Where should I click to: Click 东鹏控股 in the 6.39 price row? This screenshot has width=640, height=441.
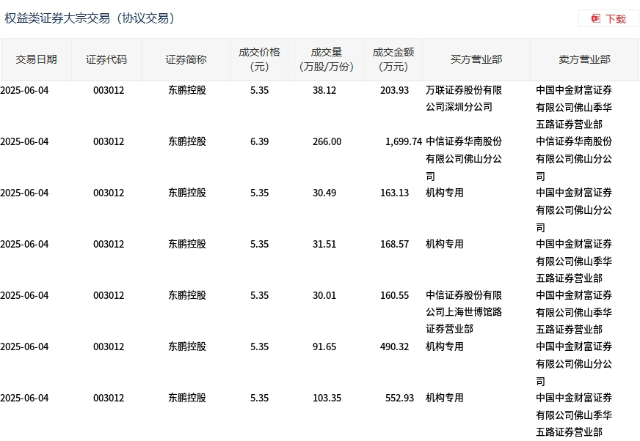coord(187,141)
